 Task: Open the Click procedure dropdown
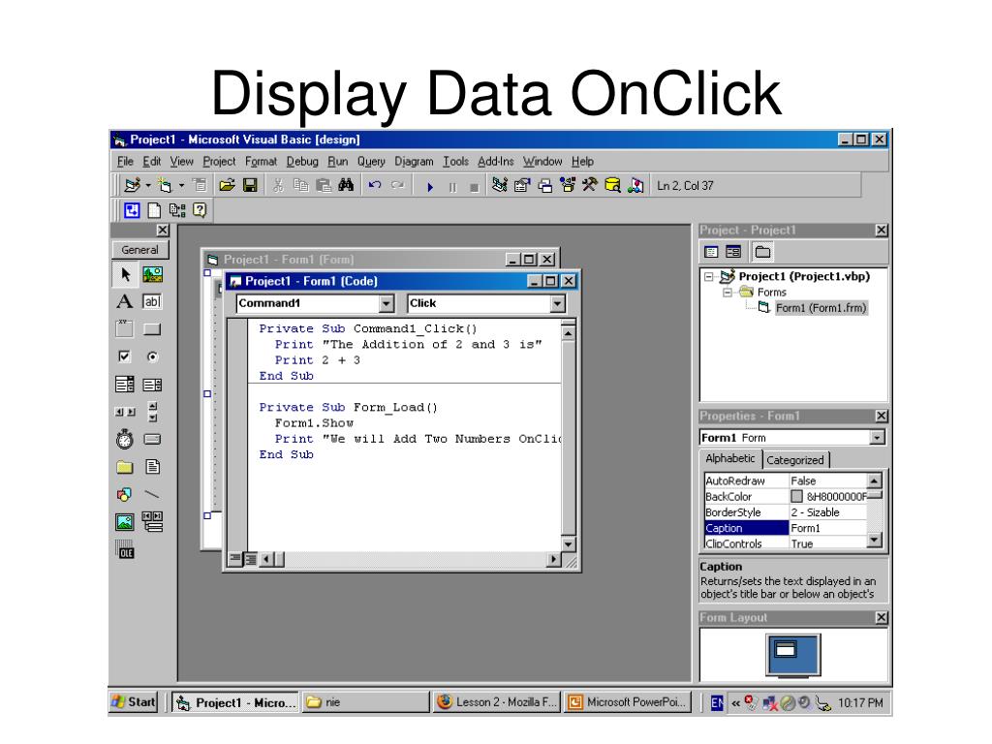click(557, 303)
